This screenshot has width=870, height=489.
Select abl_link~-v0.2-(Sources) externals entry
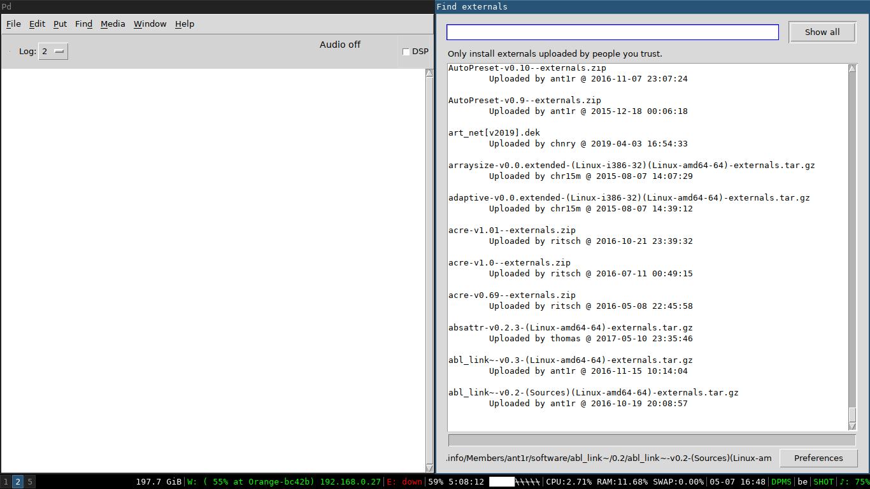[x=594, y=393]
